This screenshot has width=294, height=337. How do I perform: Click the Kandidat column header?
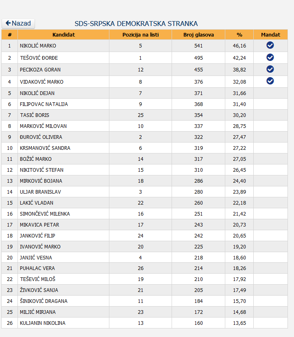tap(63, 35)
